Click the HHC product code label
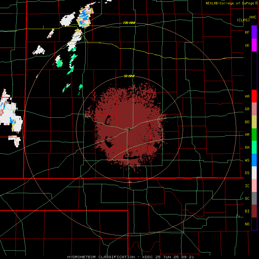This screenshot has height=259, width=259. click(253, 17)
